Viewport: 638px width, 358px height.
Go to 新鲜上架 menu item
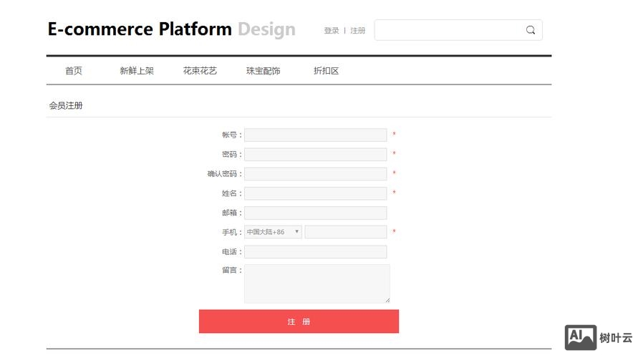point(137,71)
